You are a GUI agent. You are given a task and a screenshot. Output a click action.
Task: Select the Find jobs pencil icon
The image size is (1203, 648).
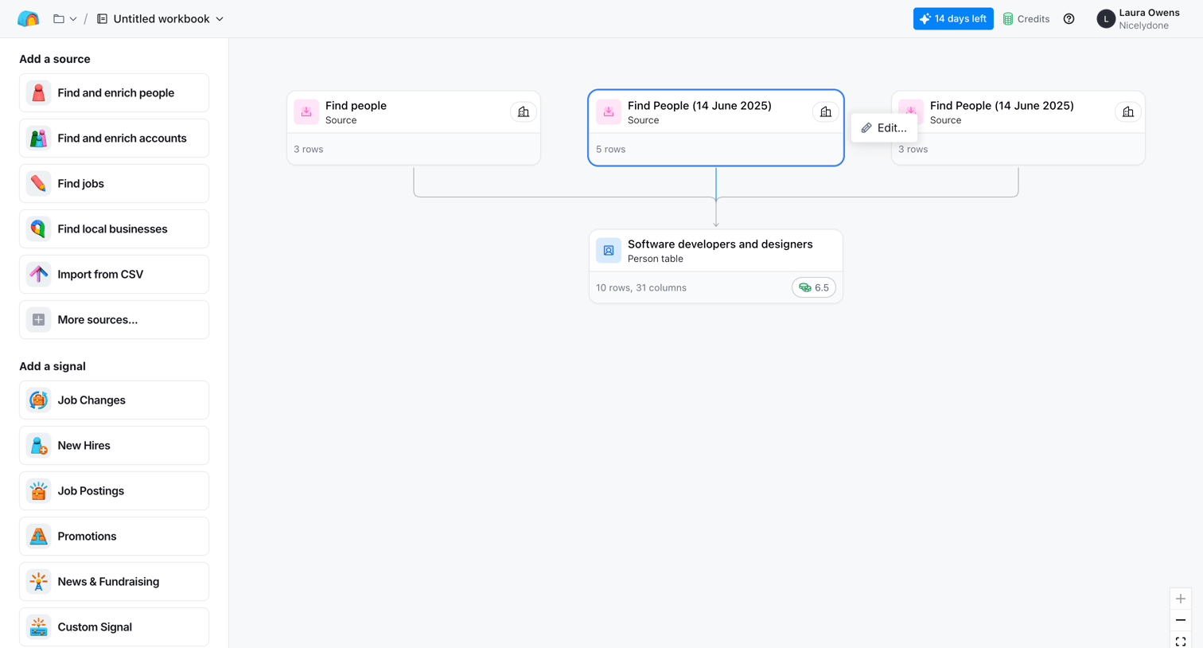coord(38,184)
